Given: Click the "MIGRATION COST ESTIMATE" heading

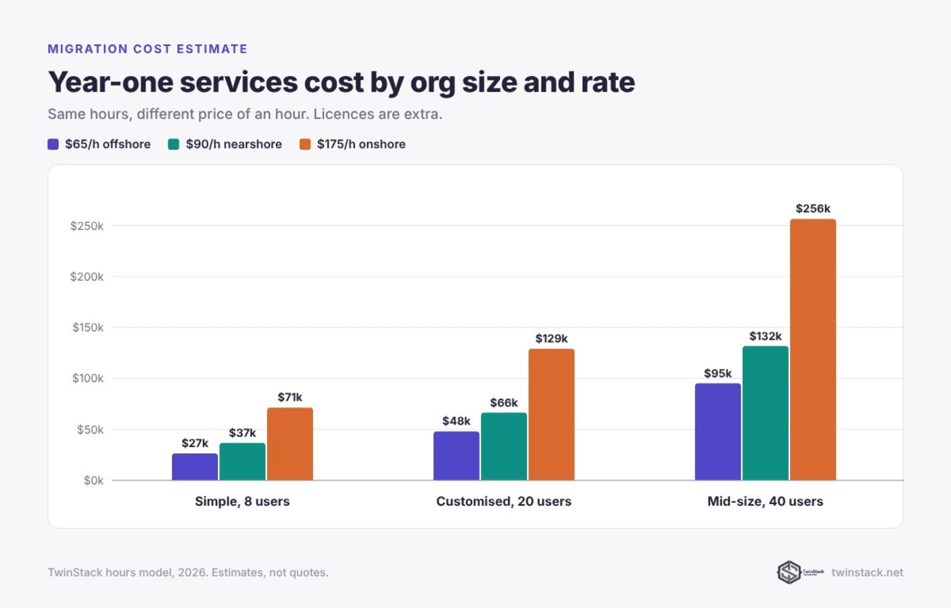Looking at the screenshot, I should (x=147, y=49).
